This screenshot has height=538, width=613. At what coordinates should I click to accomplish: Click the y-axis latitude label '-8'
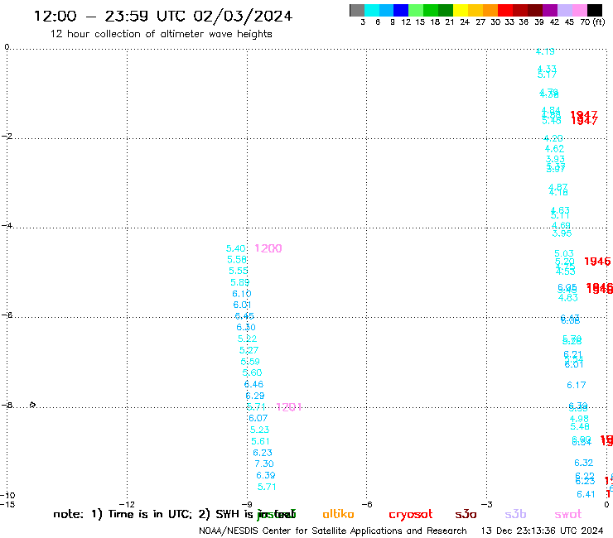coord(7,405)
